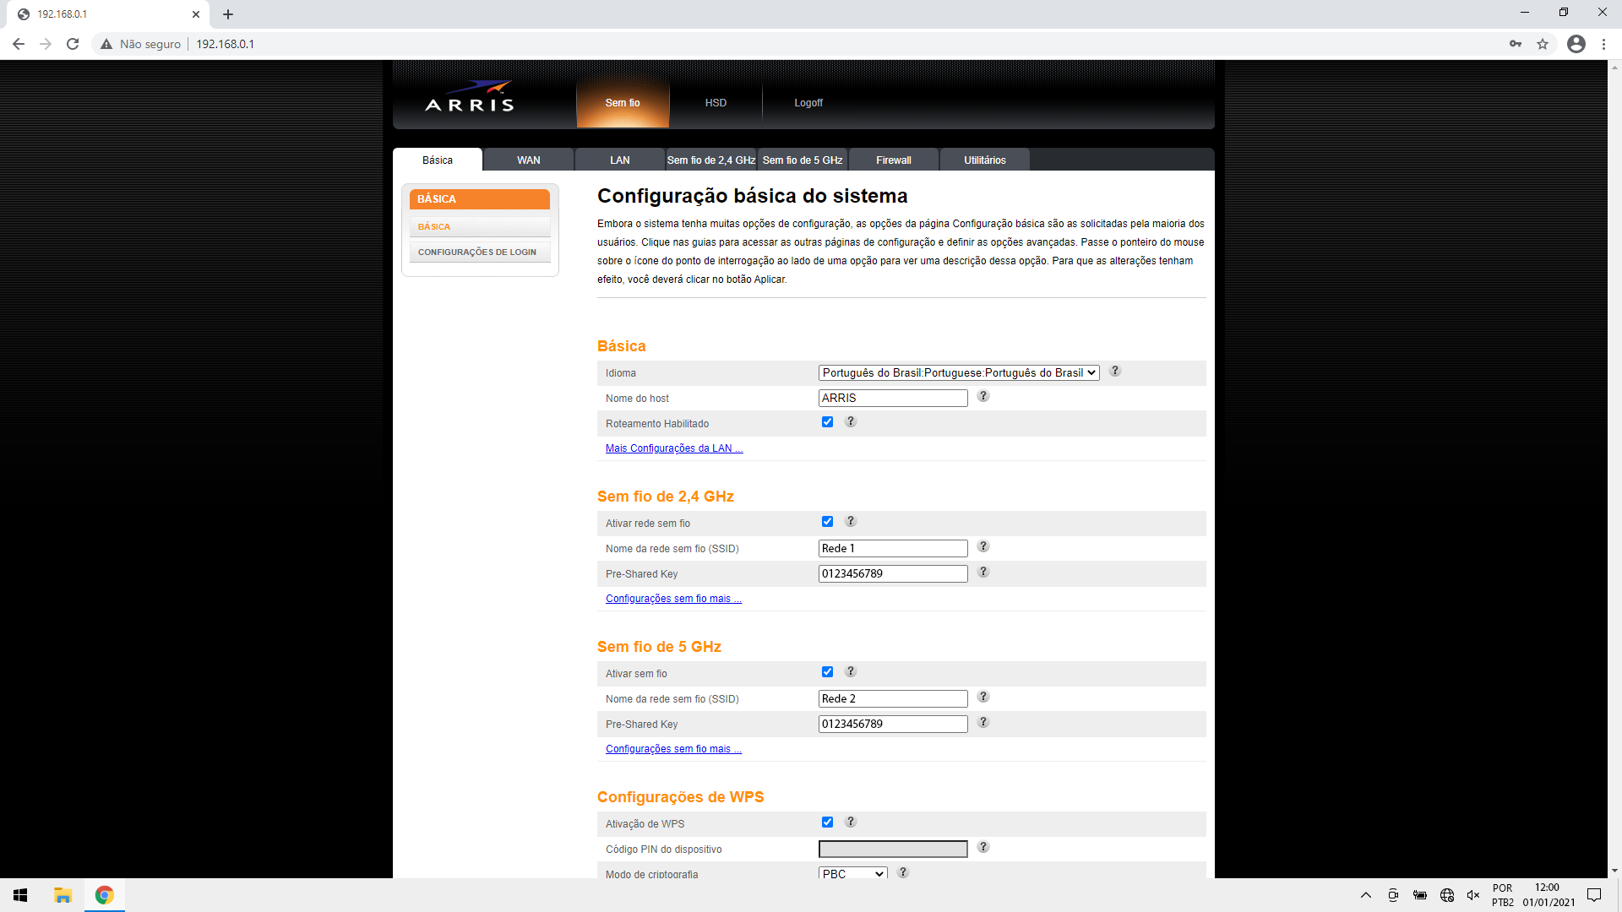
Task: Open saved passwords key icon in address bar
Action: click(1516, 44)
